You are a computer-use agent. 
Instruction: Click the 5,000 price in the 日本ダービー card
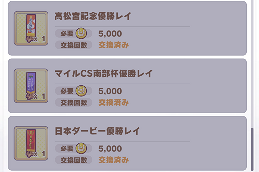(110, 149)
